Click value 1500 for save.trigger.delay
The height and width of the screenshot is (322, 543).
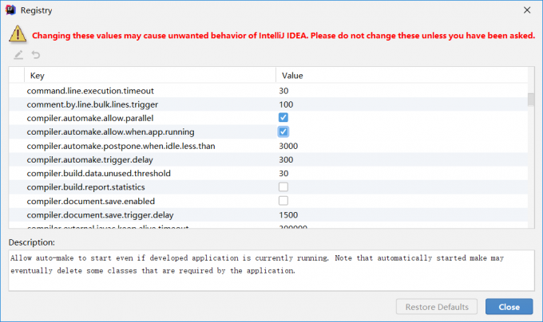click(x=289, y=215)
